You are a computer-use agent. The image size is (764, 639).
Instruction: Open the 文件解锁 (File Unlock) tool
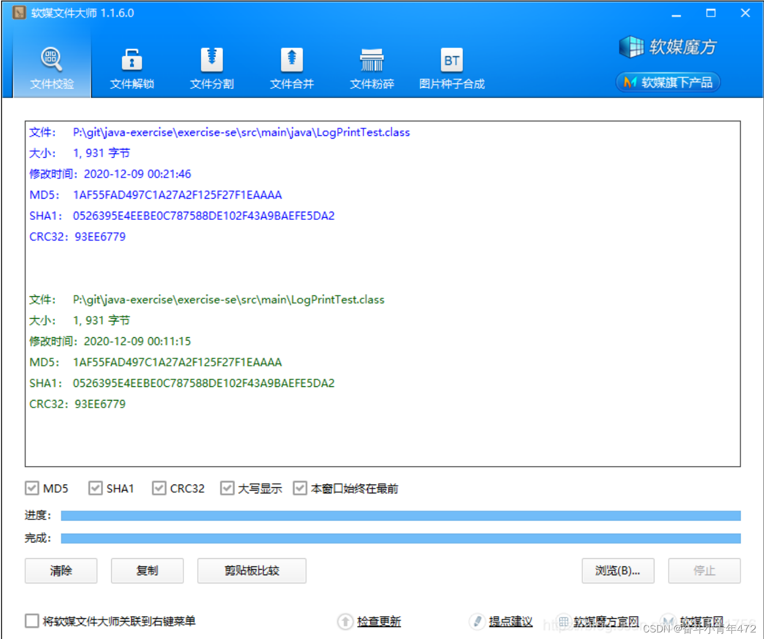(x=131, y=67)
